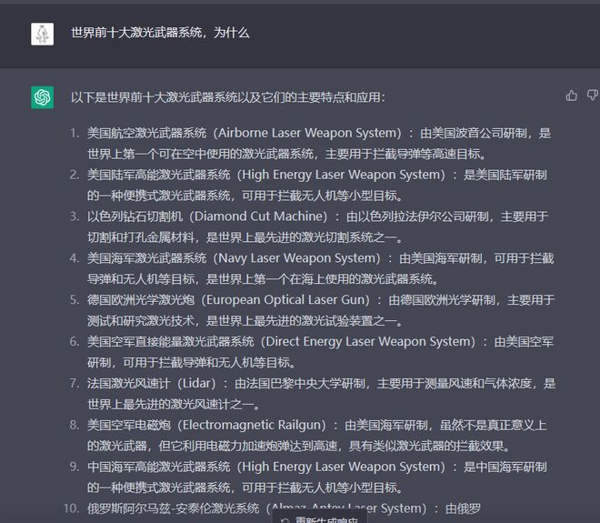Click the thumbs up icon on the response
600x523 pixels.
click(x=571, y=96)
